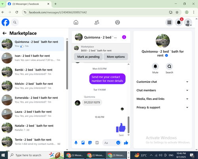Screen dimensions: 198x159
Task: Click the browser reload button
Action: click(17, 12)
